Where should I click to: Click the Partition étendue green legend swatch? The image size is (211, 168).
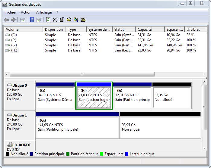point(68,154)
